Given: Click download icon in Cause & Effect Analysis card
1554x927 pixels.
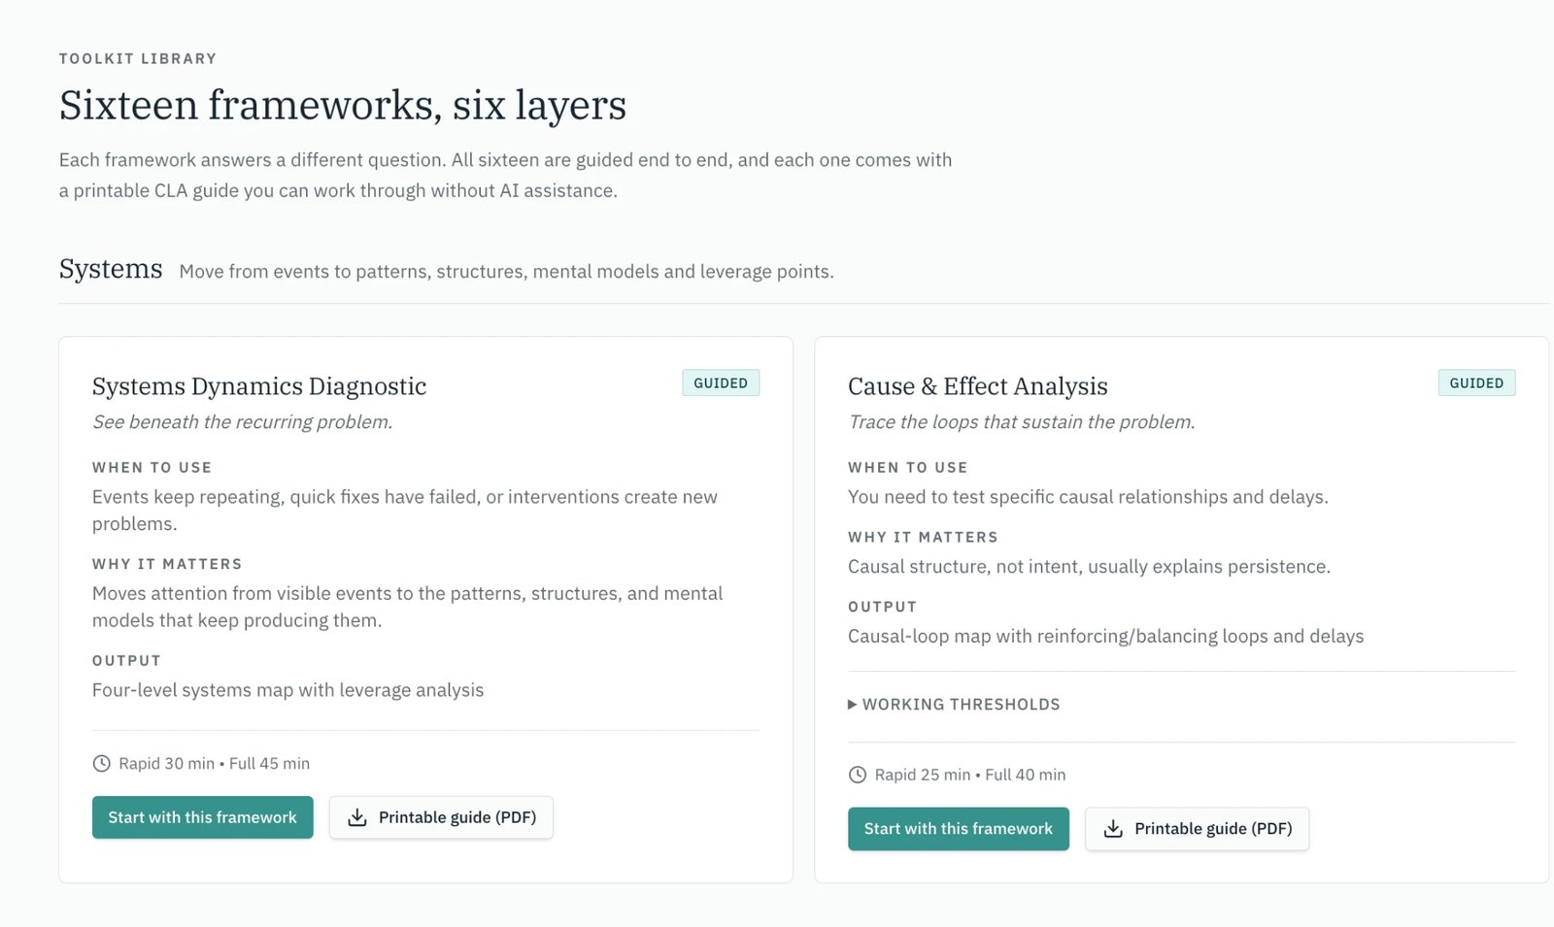Looking at the screenshot, I should pos(1113,829).
